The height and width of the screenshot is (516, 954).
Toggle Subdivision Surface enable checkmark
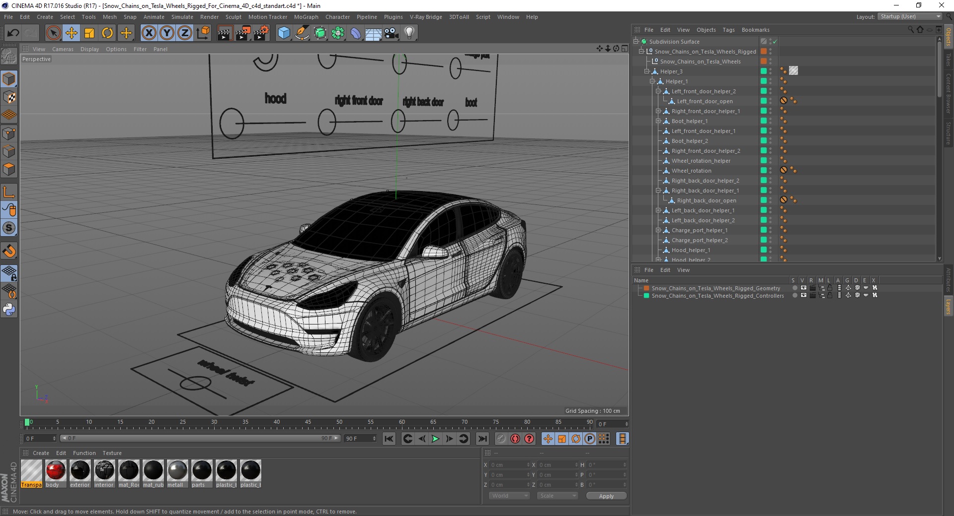(x=775, y=42)
